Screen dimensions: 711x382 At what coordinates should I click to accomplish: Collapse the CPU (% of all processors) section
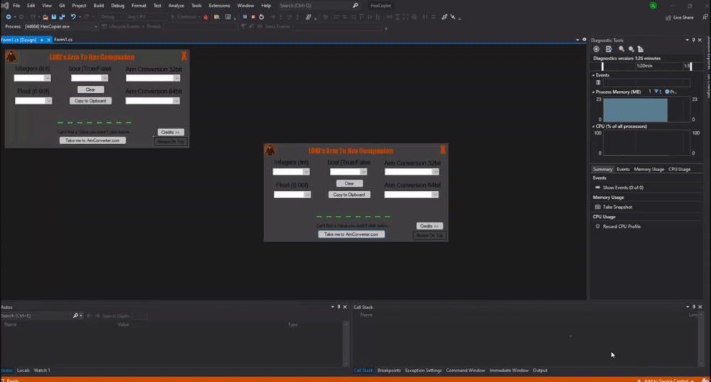(x=593, y=126)
